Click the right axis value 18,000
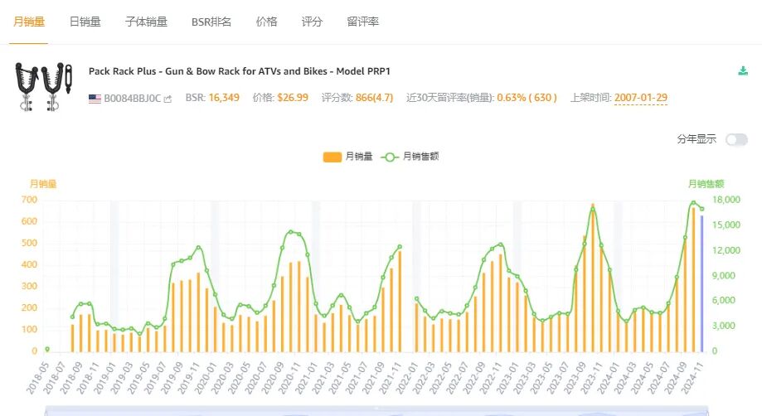 click(x=726, y=200)
